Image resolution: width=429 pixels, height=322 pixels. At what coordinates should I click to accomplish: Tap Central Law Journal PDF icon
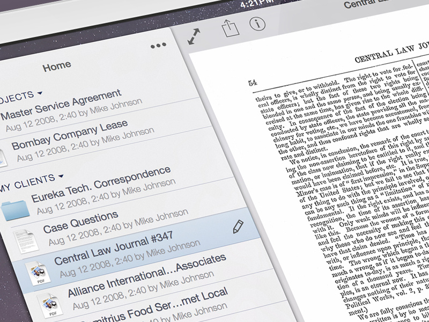pos(38,273)
